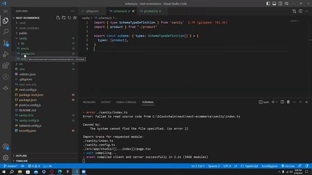Open sanity.cli.ts file
This screenshot has width=312, height=175.
(26, 115)
